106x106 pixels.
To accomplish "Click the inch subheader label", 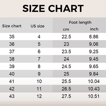I will click(x=94, y=29).
